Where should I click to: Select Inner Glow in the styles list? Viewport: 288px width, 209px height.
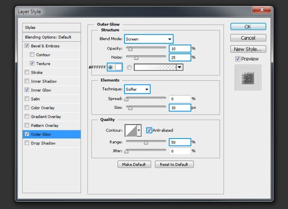tap(41, 90)
